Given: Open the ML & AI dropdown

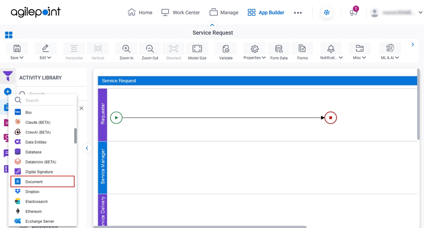Looking at the screenshot, I should [390, 51].
